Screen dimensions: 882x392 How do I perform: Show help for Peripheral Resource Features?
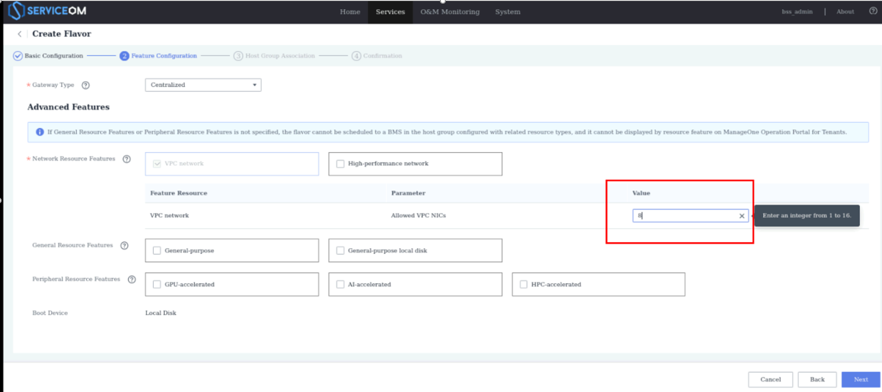[132, 279]
